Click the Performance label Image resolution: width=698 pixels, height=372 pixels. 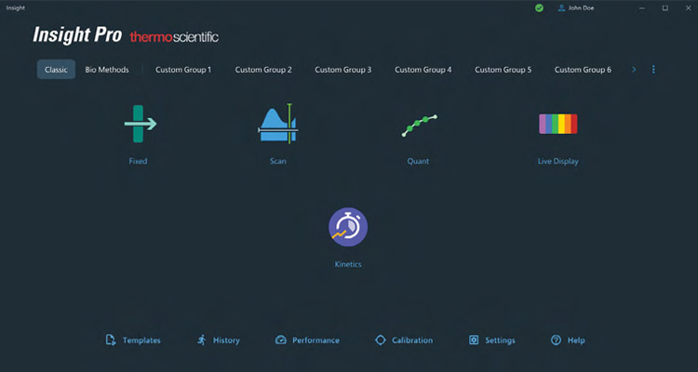click(315, 340)
